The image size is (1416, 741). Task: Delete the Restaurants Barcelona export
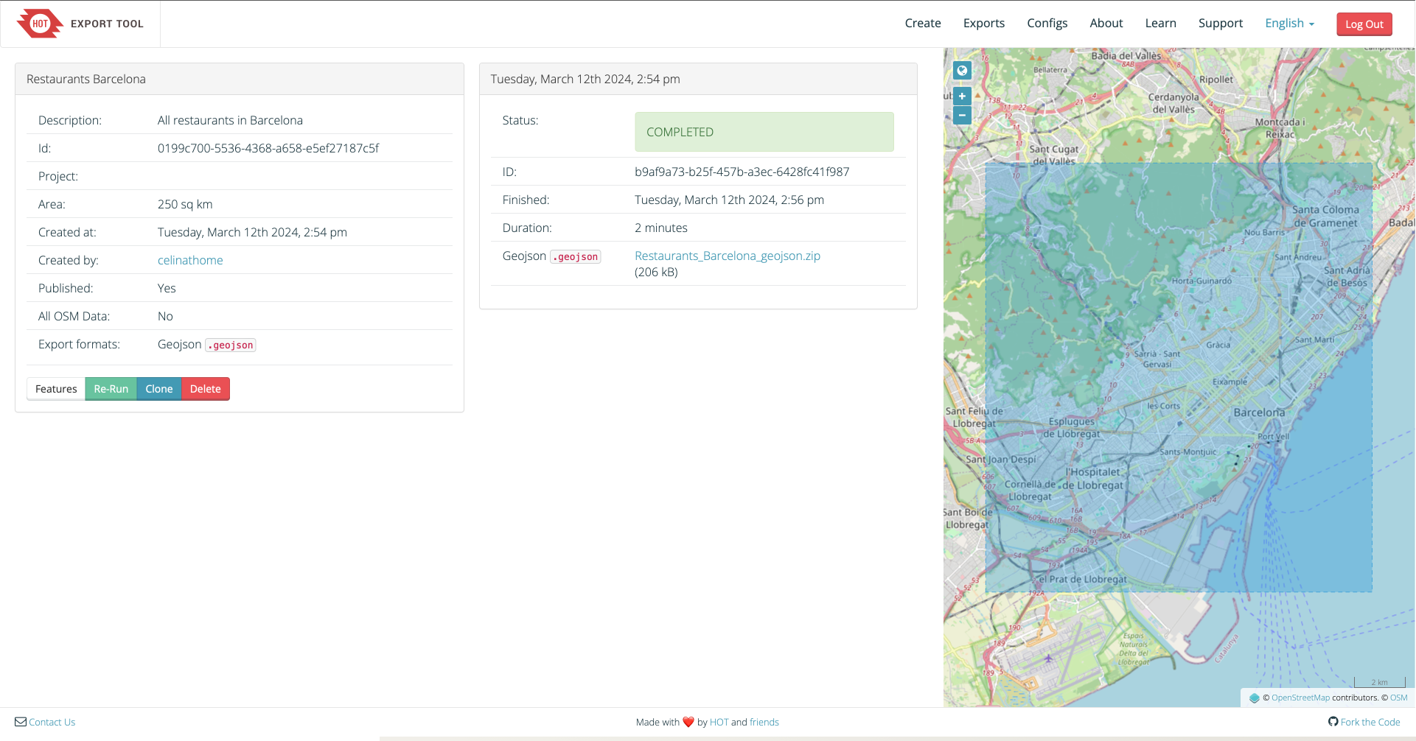click(x=205, y=389)
